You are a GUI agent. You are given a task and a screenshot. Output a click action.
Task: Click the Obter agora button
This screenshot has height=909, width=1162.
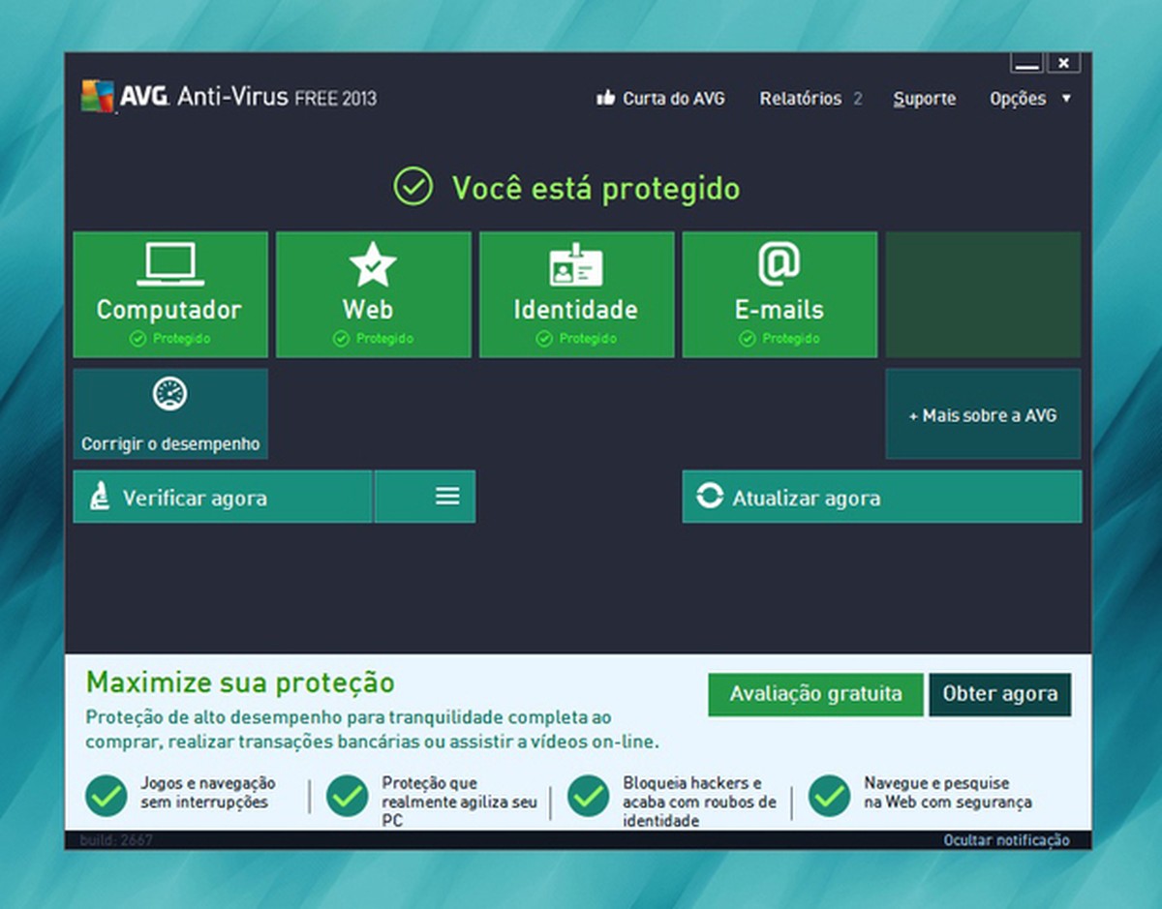pos(1000,694)
